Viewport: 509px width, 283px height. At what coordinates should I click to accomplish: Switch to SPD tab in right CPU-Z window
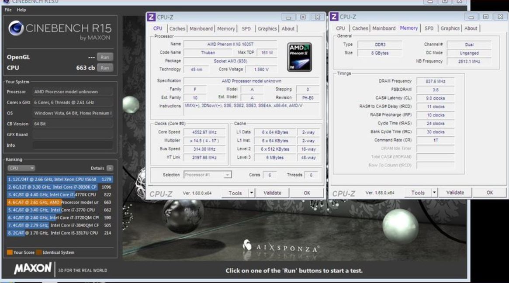tap(429, 28)
